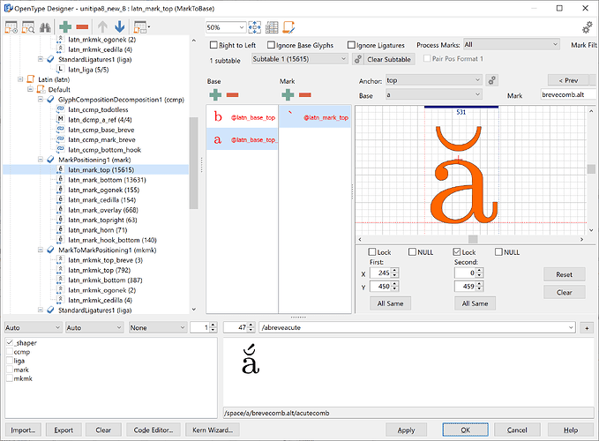Click the gear icon next to the Anchor dropdown
Image resolution: width=599 pixels, height=441 pixels.
click(492, 80)
